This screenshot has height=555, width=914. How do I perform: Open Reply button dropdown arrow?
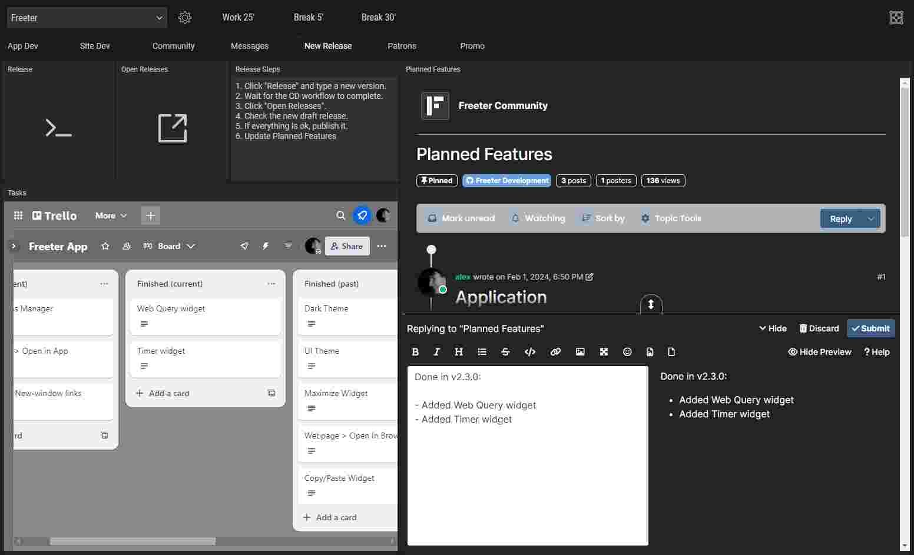(870, 218)
